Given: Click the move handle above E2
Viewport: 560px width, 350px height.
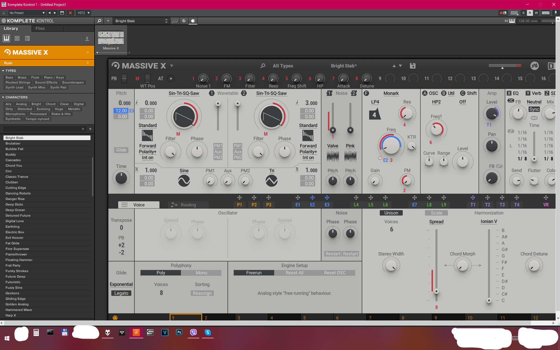Looking at the screenshot, I should pos(312,198).
